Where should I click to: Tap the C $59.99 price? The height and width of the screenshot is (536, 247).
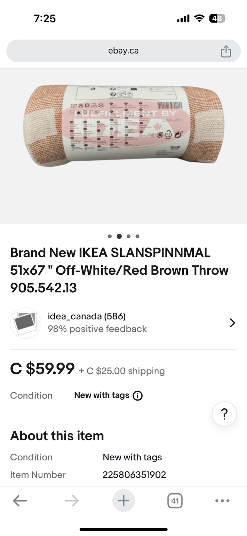coord(42,369)
